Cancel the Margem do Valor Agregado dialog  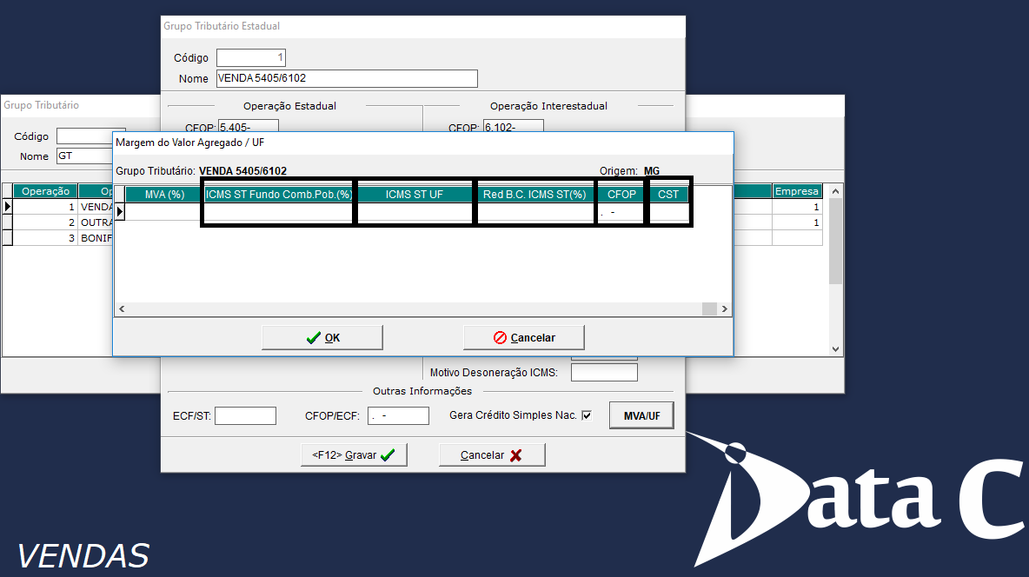pos(524,337)
